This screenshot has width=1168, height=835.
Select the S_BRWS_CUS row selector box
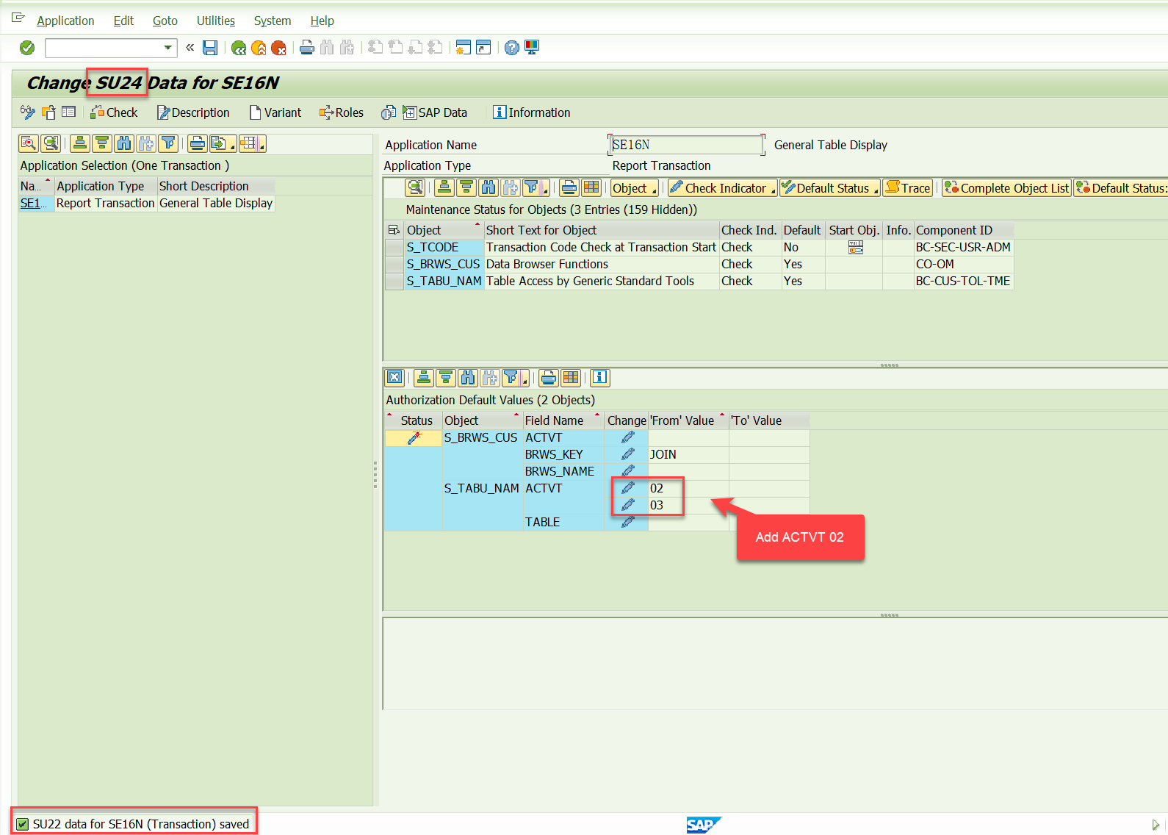pos(394,265)
